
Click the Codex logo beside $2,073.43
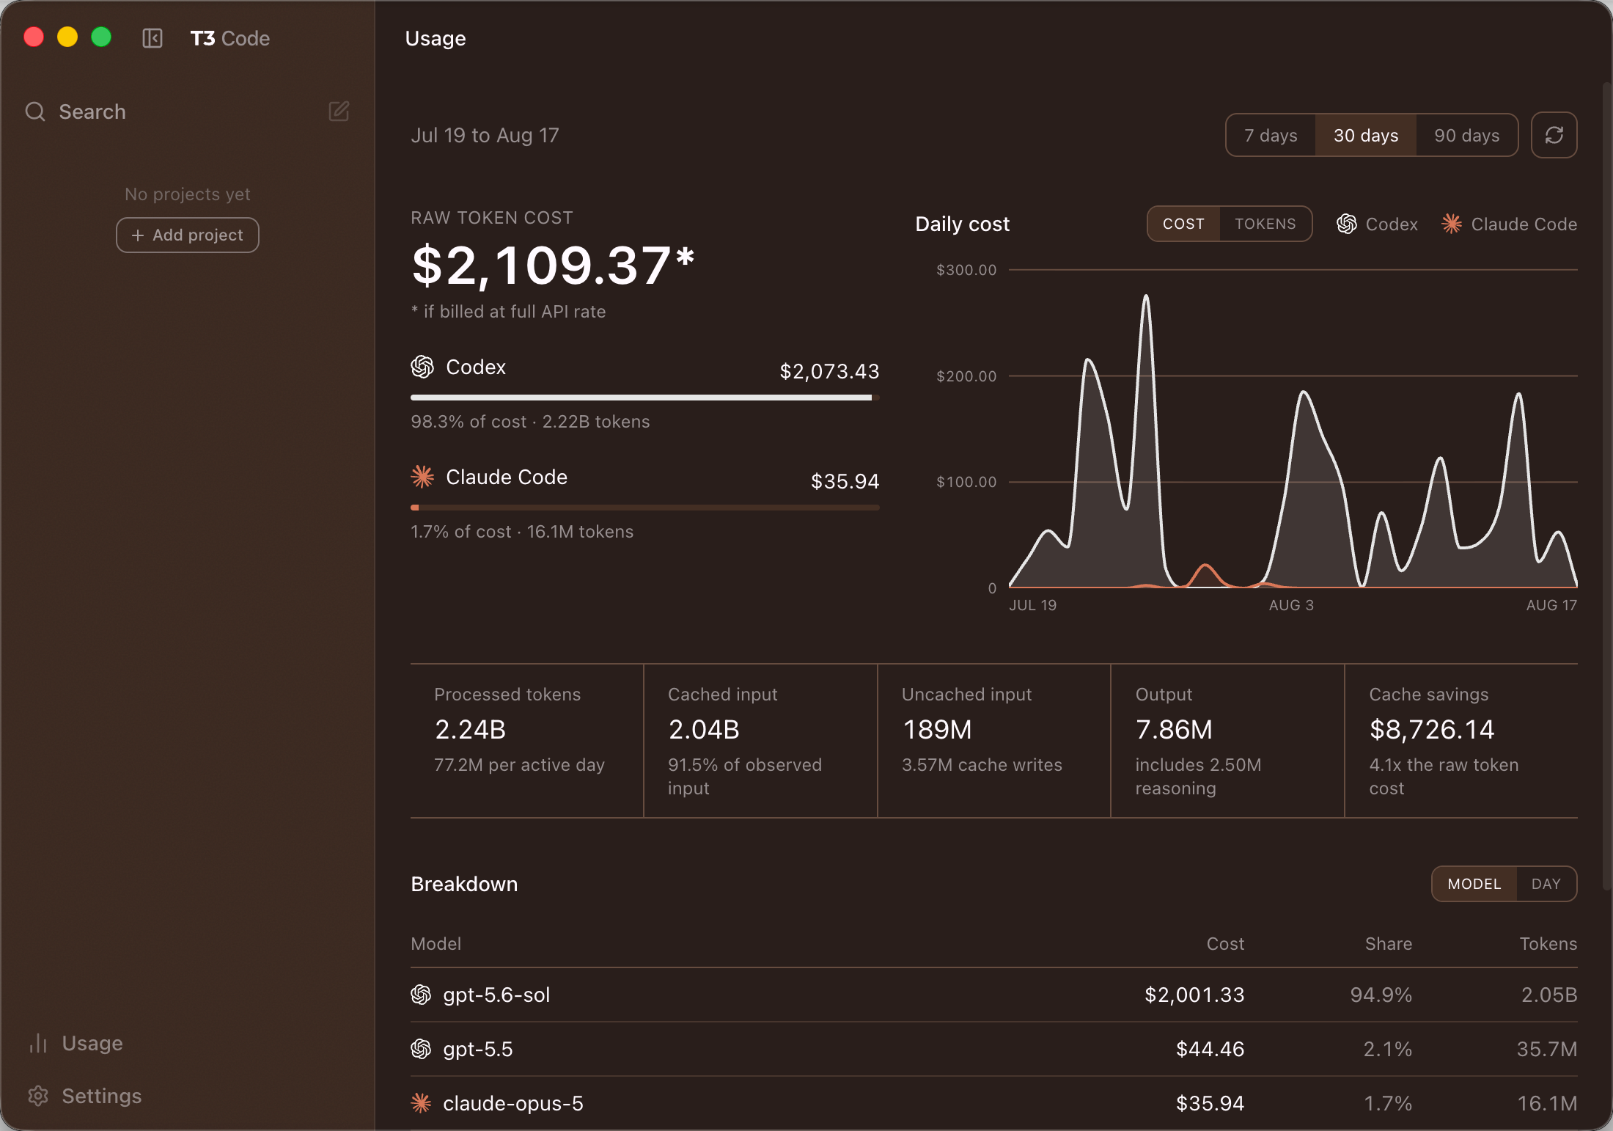click(422, 367)
